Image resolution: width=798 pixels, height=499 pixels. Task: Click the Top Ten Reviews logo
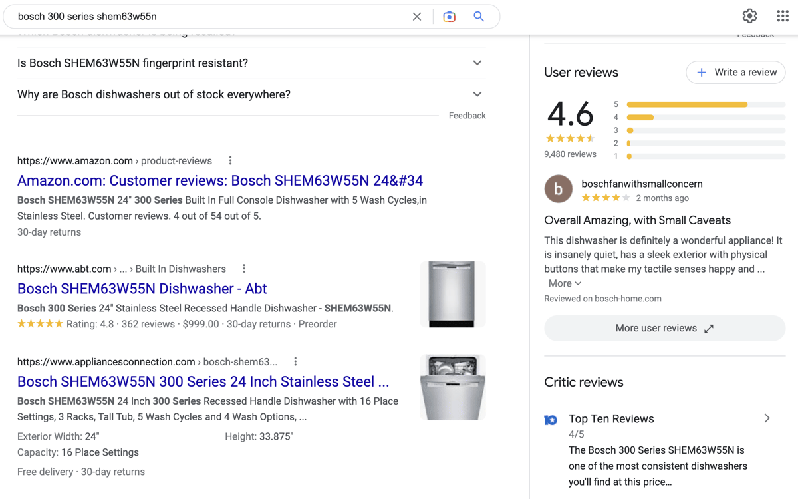[551, 419]
